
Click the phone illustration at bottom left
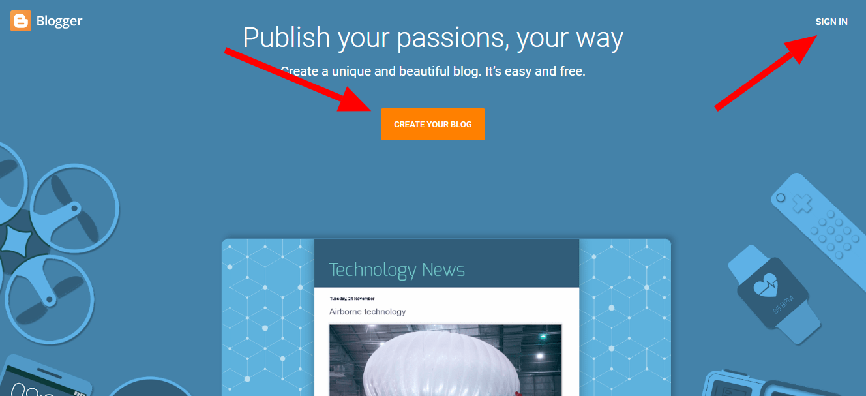coord(42,377)
